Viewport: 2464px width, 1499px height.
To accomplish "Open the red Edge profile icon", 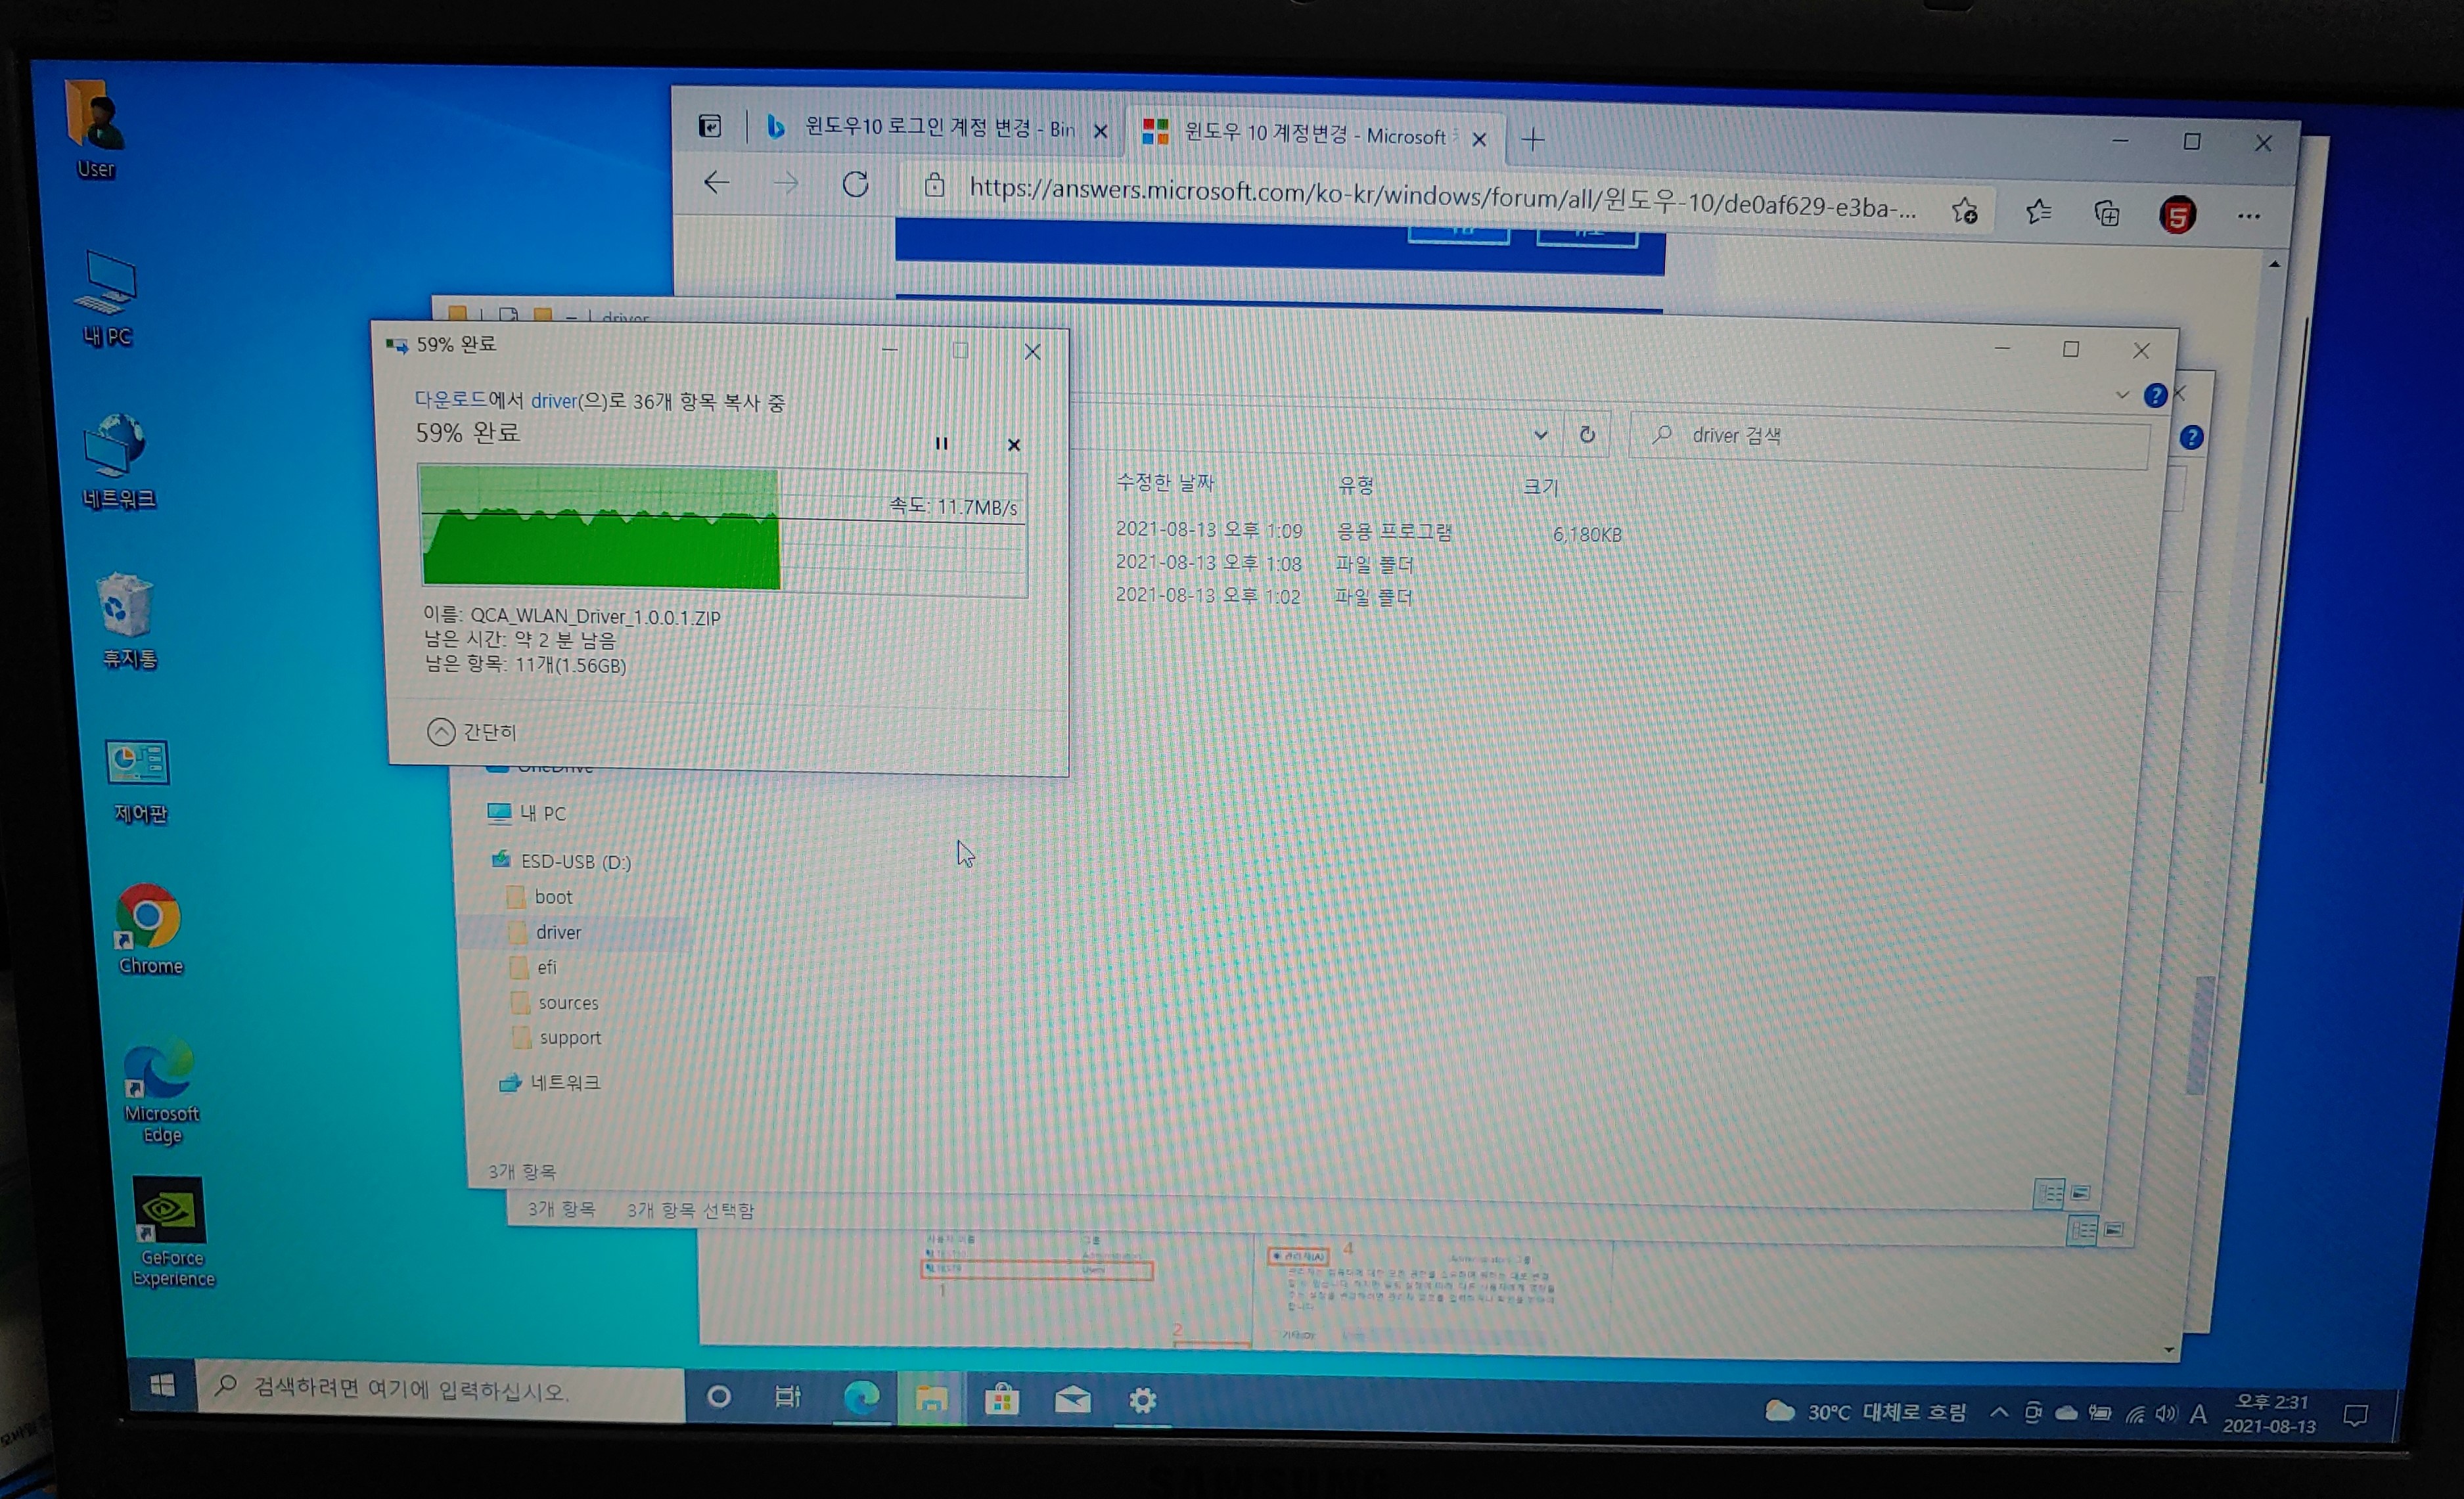I will click(2177, 215).
